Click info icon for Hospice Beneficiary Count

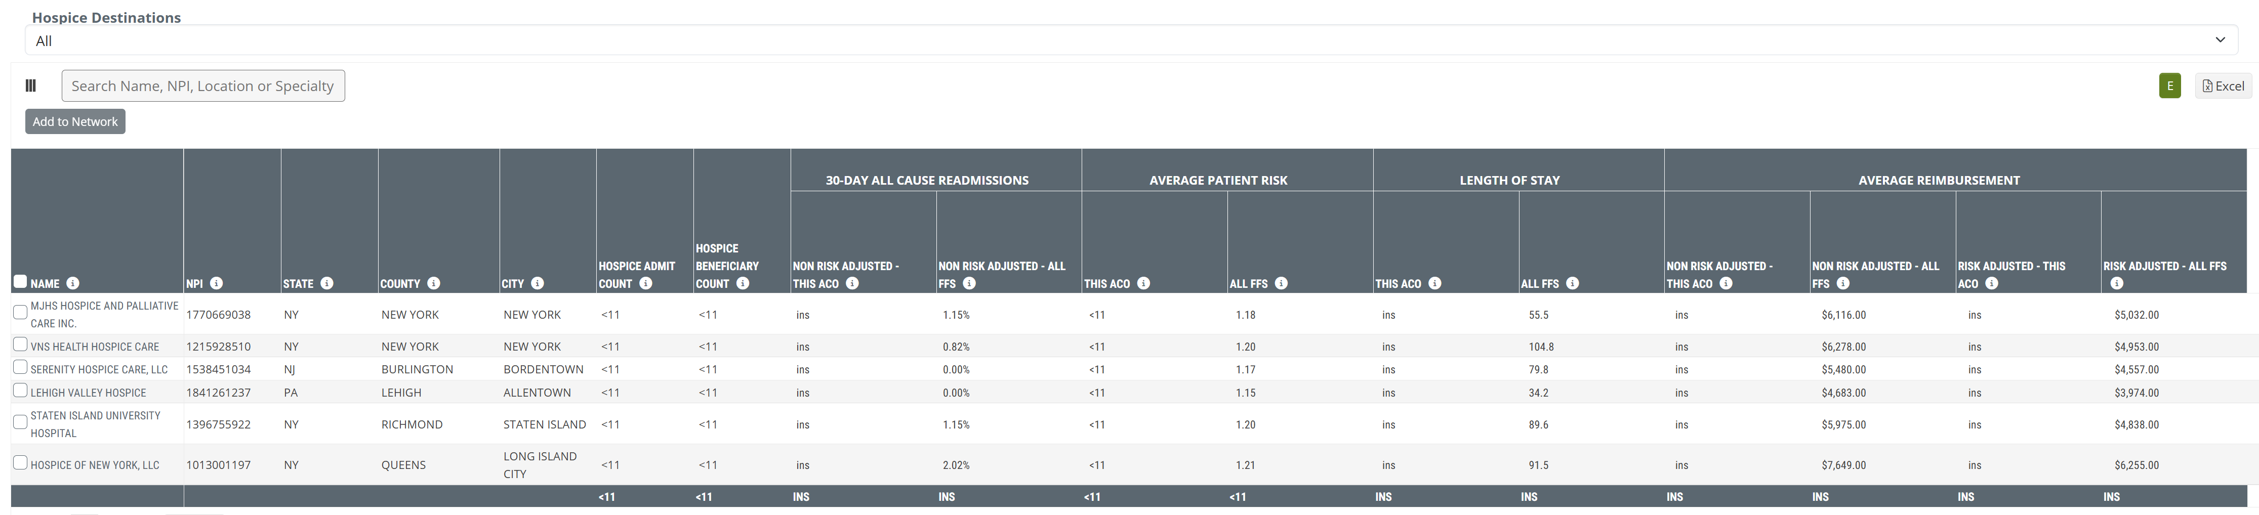click(x=743, y=283)
